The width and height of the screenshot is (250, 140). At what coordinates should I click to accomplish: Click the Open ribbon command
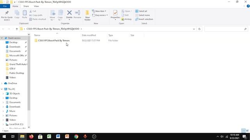coord(127,11)
